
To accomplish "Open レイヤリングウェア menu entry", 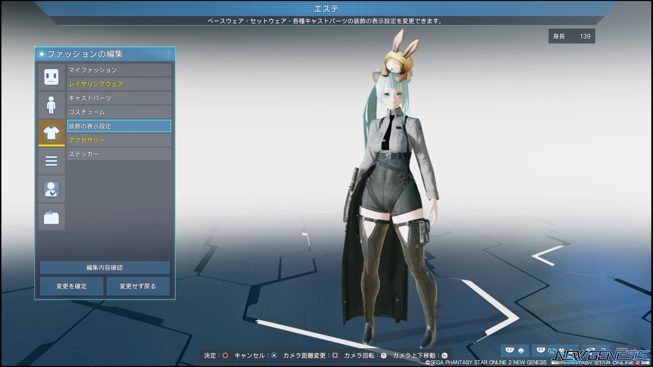I will (119, 84).
